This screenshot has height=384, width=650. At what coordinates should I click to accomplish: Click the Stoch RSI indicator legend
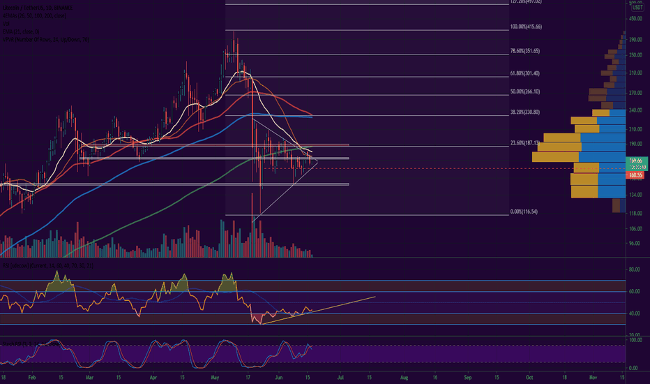click(31, 344)
